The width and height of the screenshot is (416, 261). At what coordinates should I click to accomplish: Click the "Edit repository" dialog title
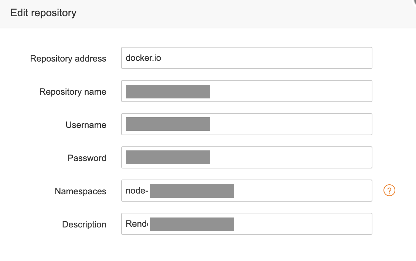pyautogui.click(x=43, y=13)
